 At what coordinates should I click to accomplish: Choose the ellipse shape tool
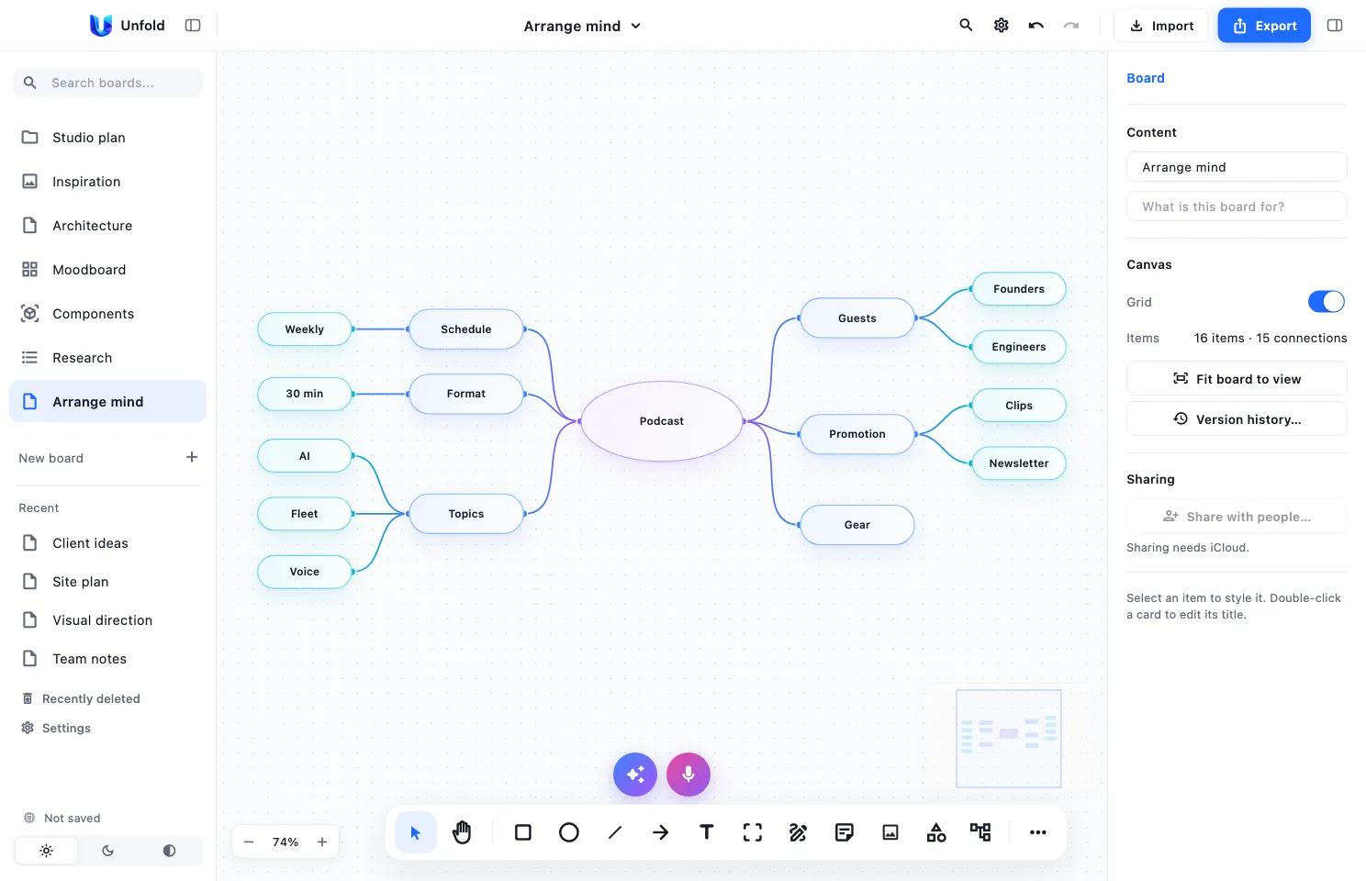click(x=569, y=833)
